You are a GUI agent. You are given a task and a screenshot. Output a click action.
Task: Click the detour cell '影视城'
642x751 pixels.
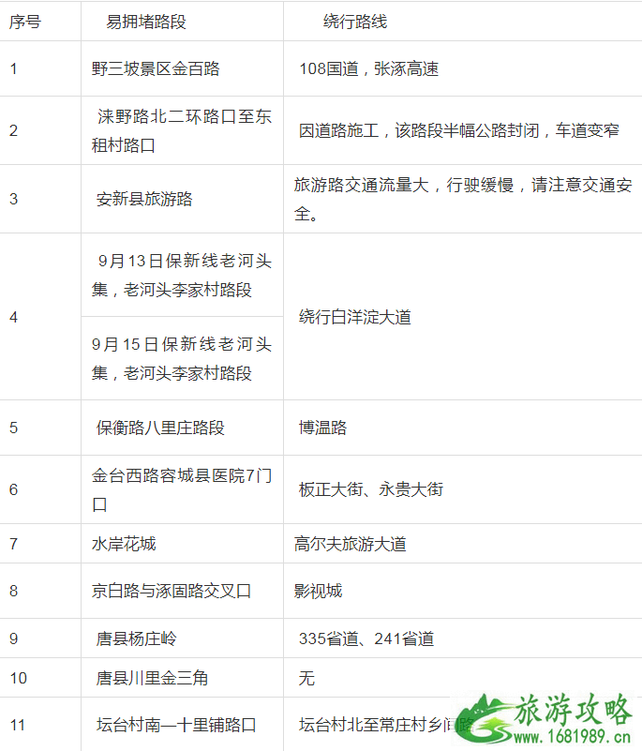[x=462, y=591]
